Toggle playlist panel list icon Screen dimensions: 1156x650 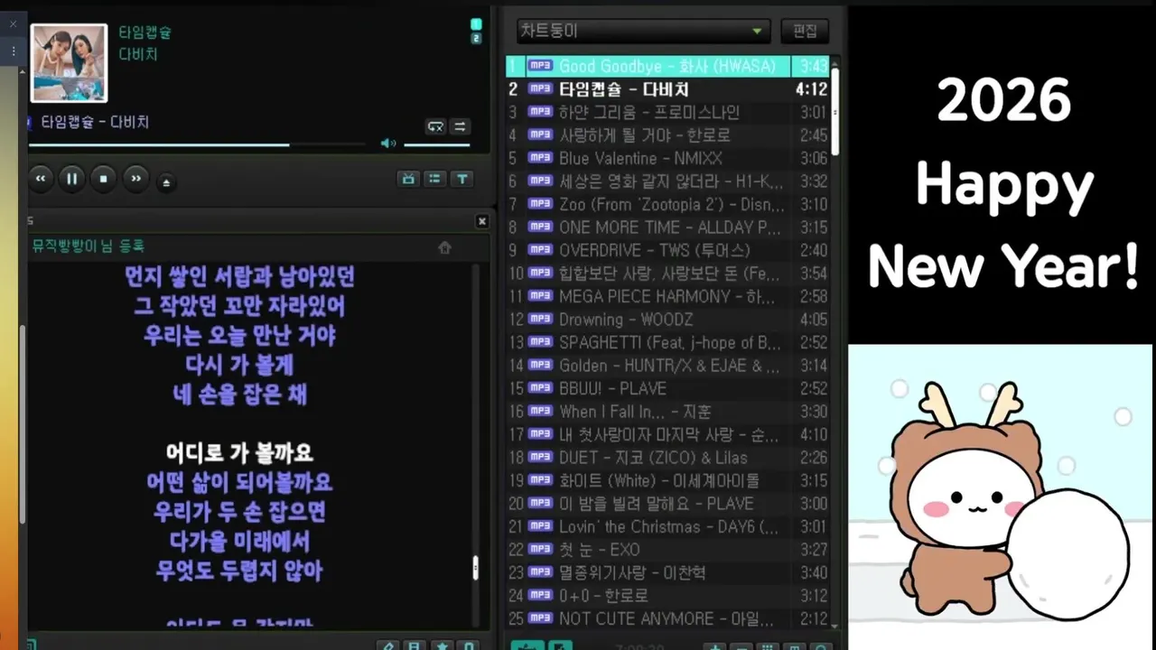(435, 179)
